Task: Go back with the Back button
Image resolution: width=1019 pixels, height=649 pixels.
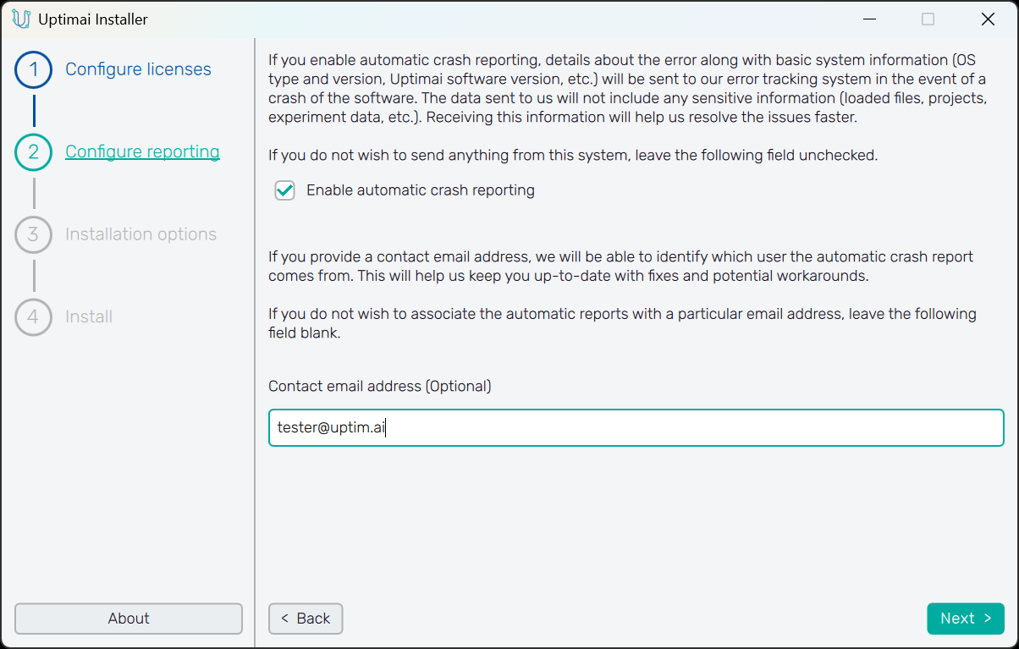Action: pos(306,619)
